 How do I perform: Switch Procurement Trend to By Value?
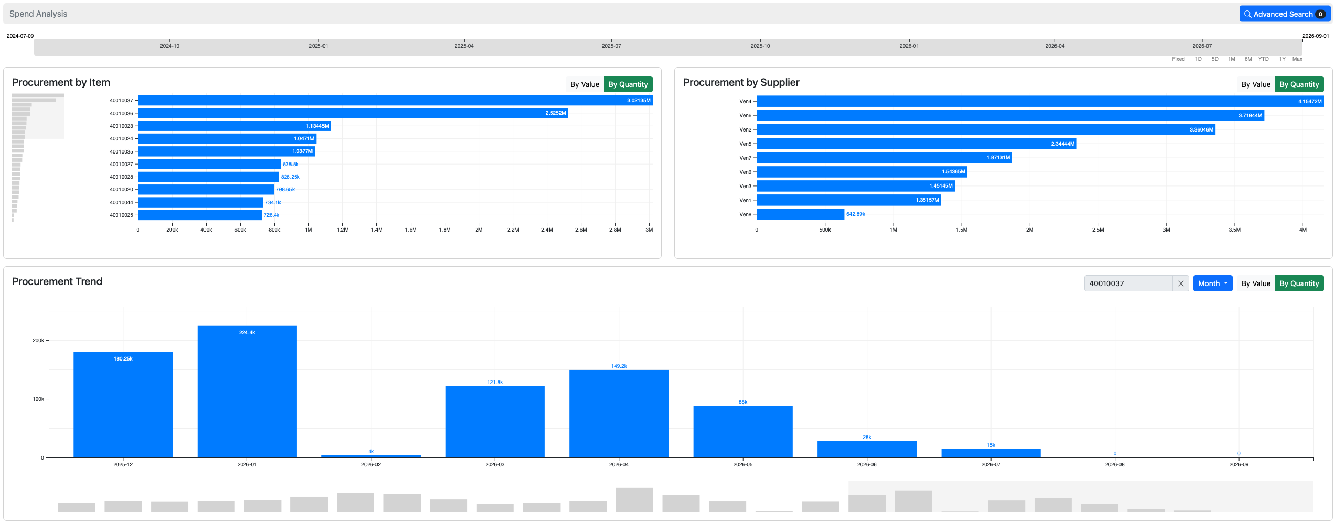click(x=1256, y=283)
